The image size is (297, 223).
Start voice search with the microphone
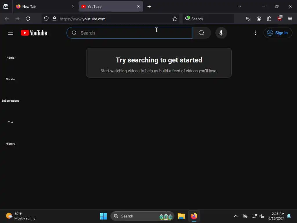[x=221, y=33]
